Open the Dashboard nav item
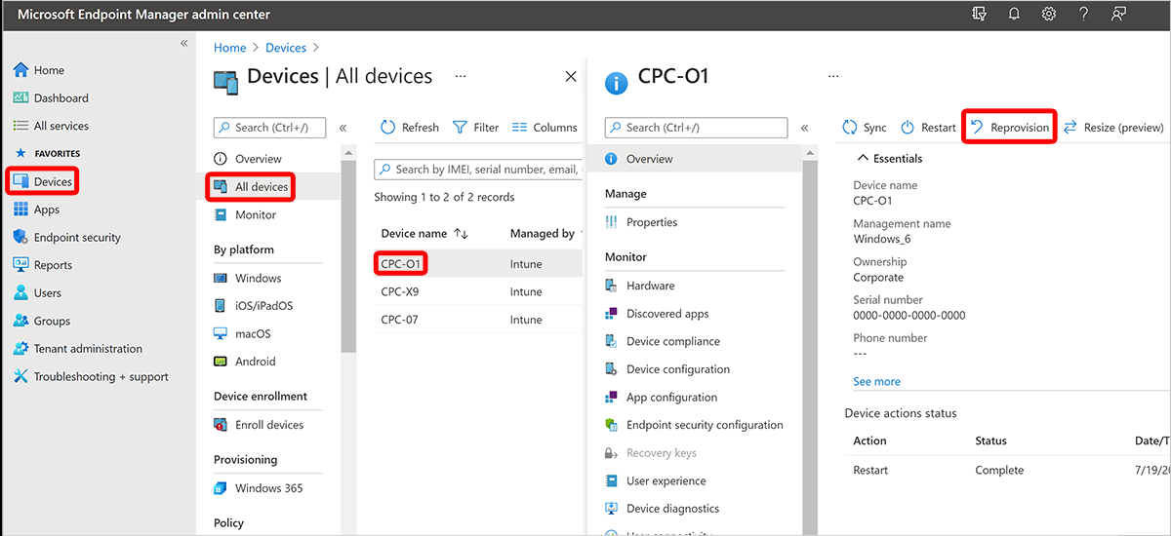This screenshot has width=1171, height=536. pyautogui.click(x=51, y=98)
